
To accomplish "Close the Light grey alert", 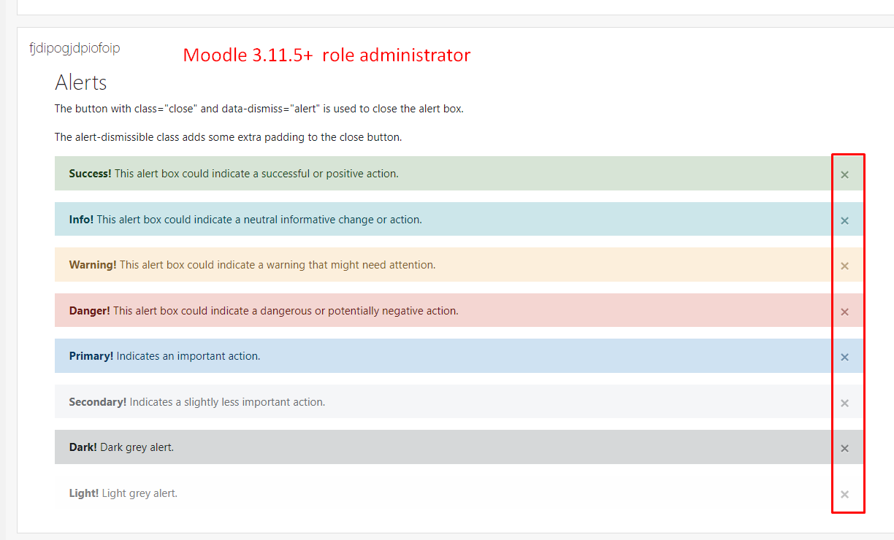I will tap(844, 494).
